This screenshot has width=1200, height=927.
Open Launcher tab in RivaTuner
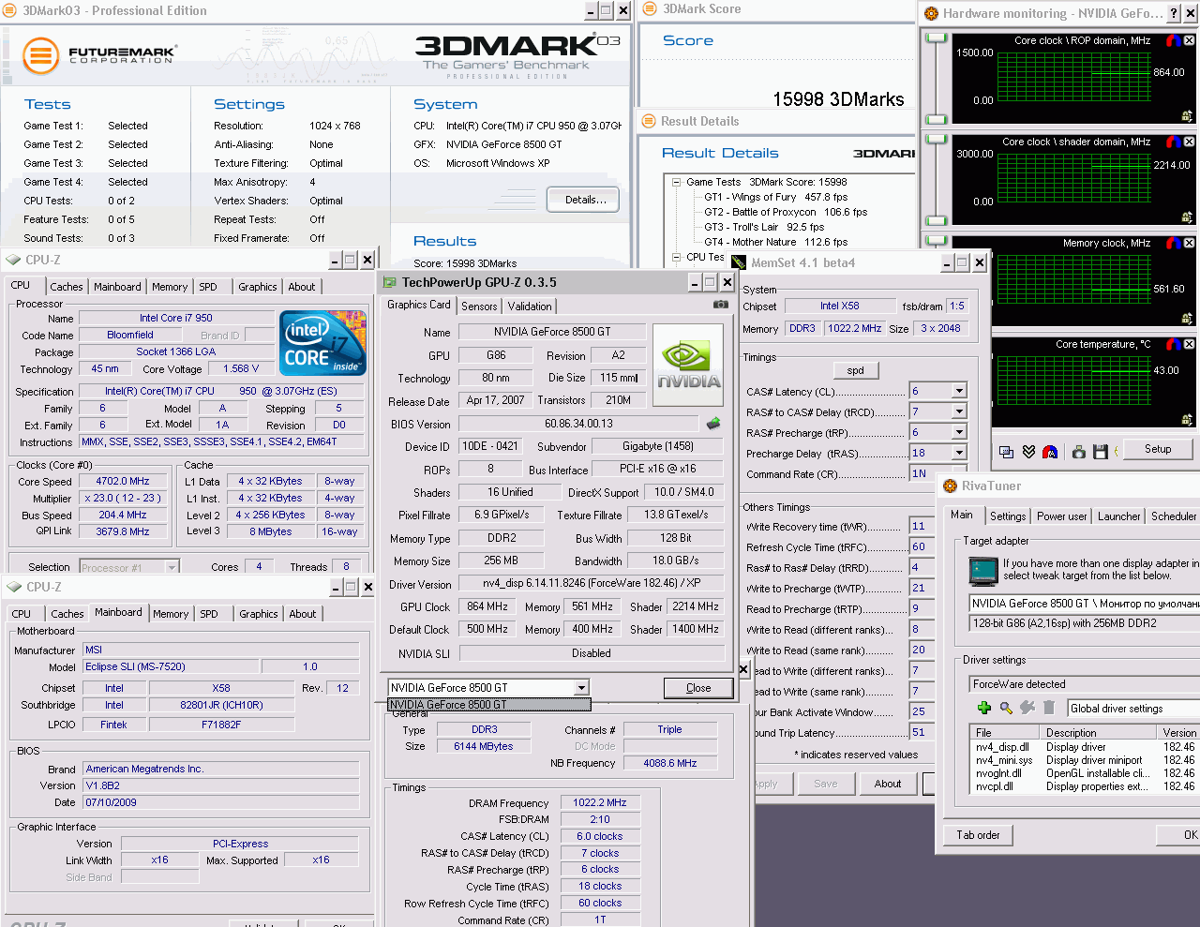(1119, 516)
